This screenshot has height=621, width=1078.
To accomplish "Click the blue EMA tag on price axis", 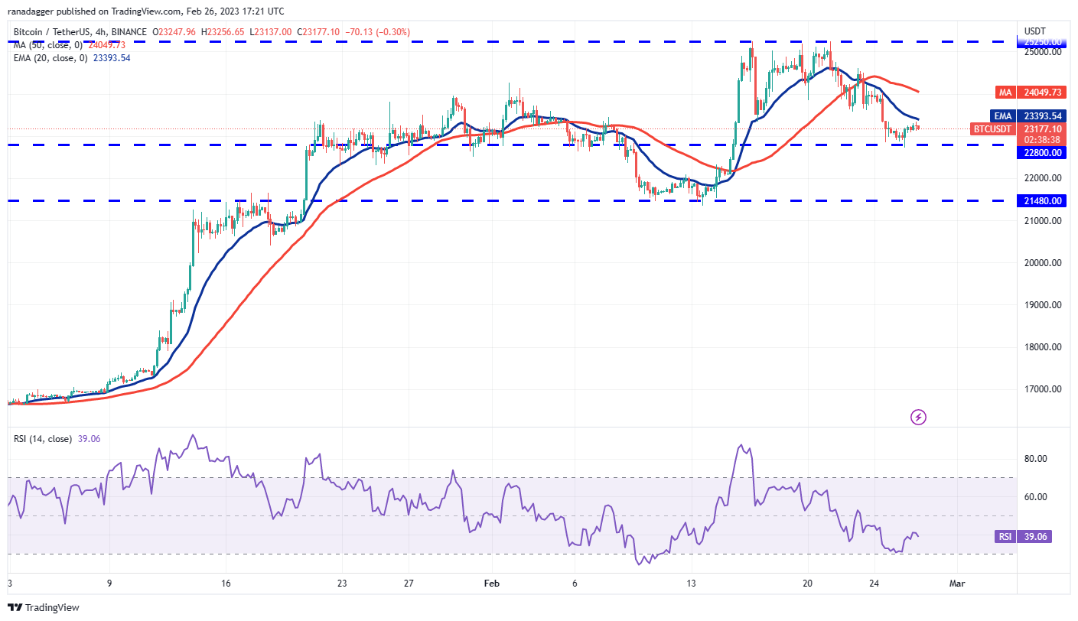I will [1002, 115].
